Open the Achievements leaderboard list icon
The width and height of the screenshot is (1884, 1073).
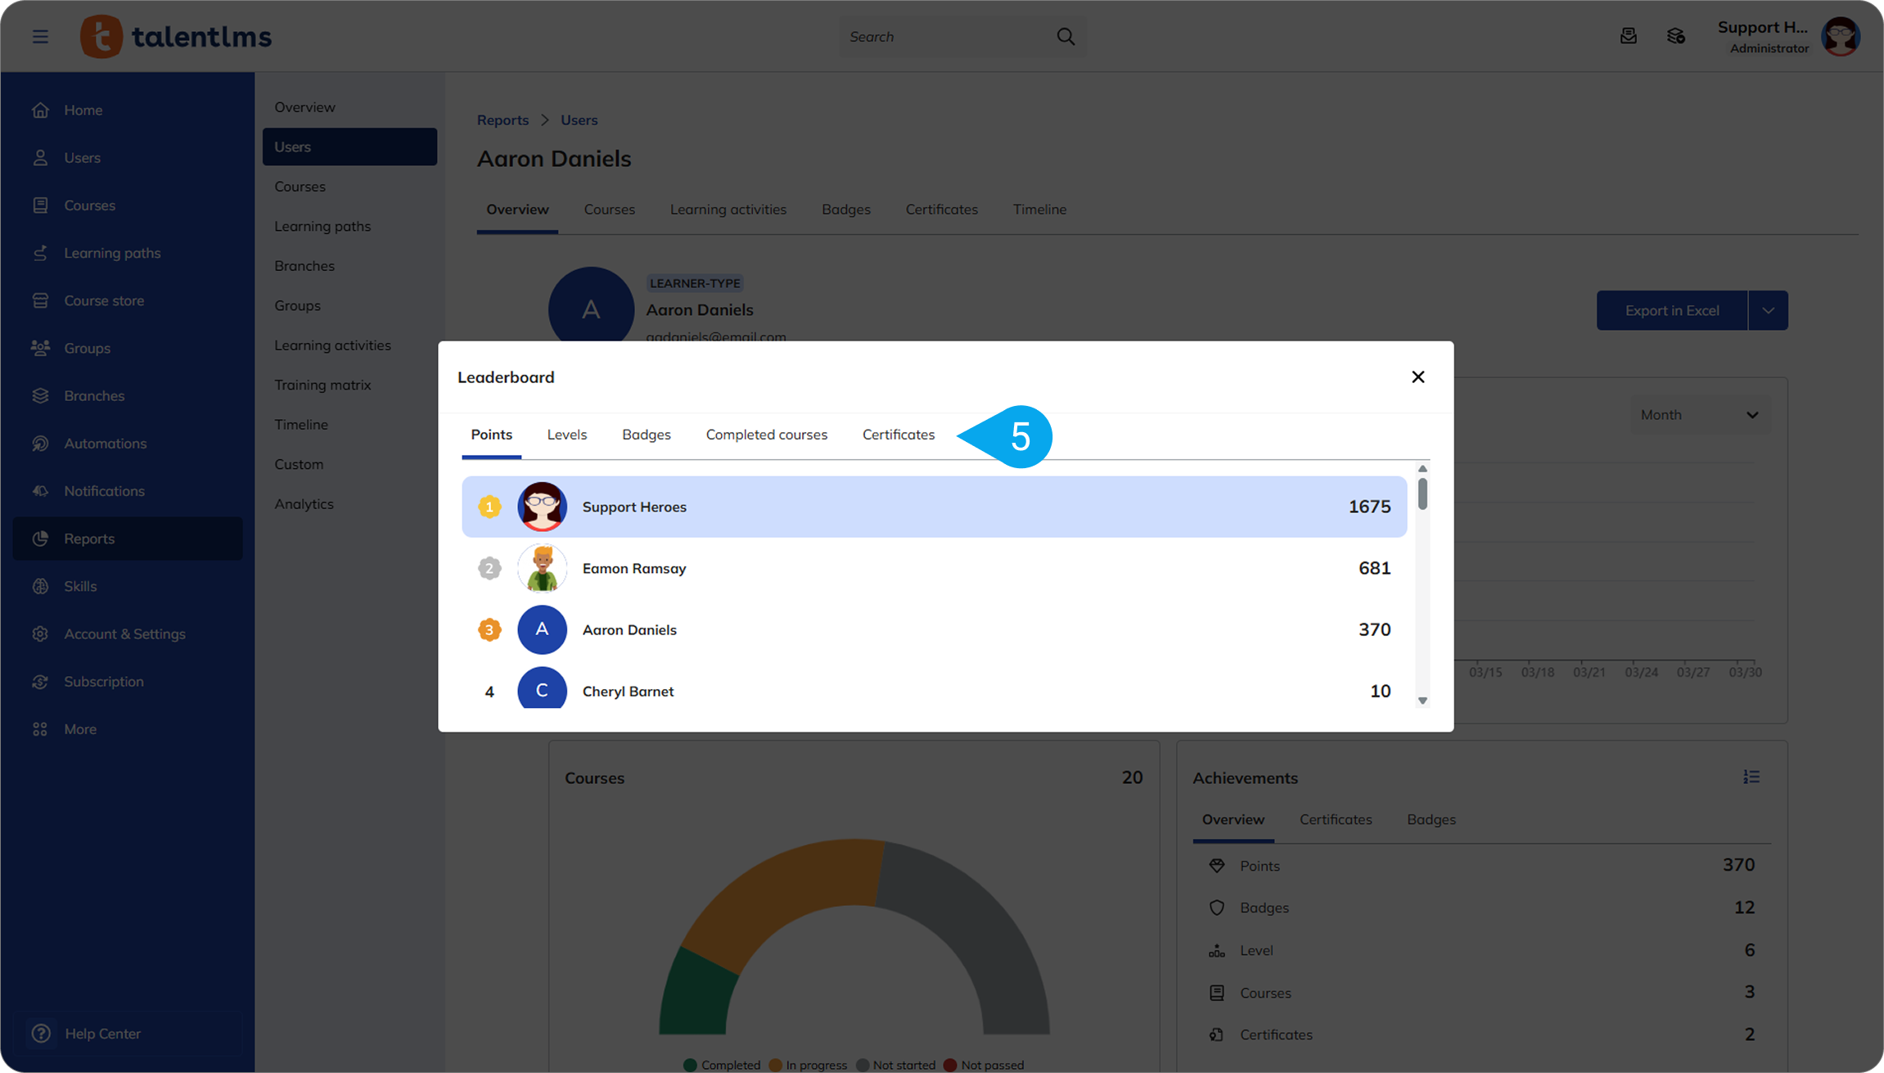click(x=1751, y=777)
